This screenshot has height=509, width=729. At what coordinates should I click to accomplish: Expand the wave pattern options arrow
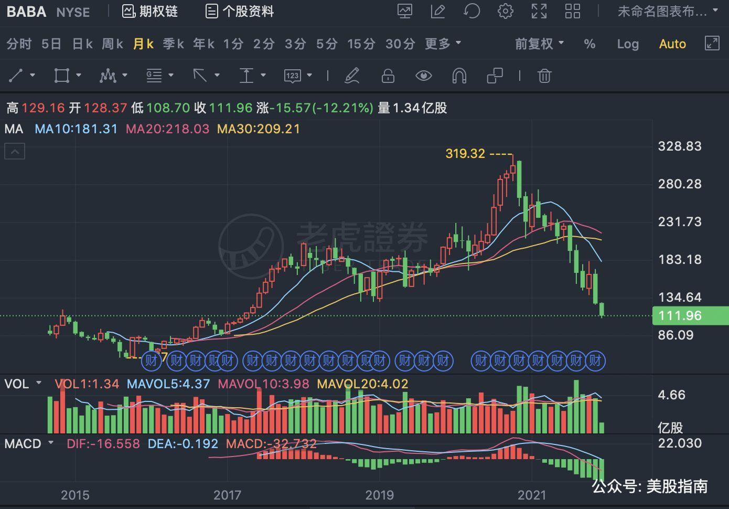[125, 76]
